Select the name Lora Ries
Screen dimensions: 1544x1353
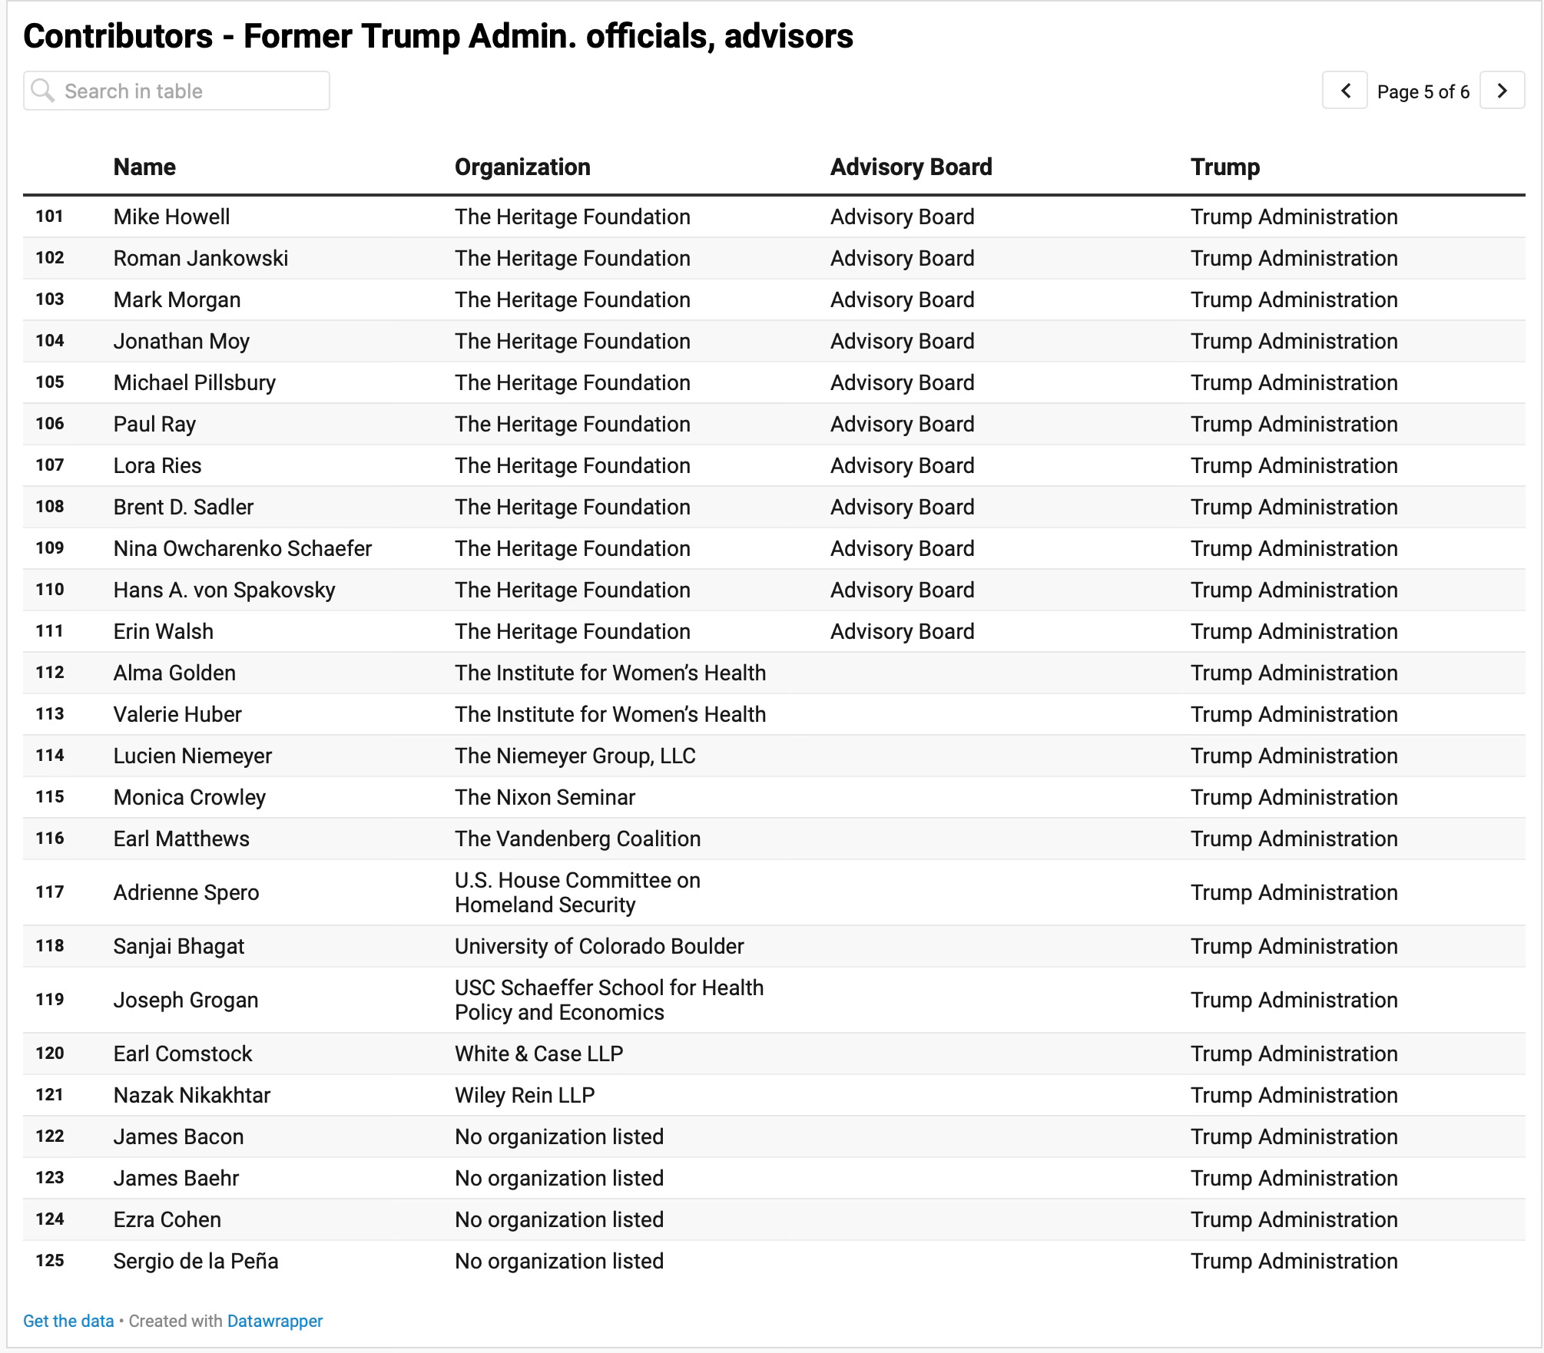pyautogui.click(x=157, y=465)
